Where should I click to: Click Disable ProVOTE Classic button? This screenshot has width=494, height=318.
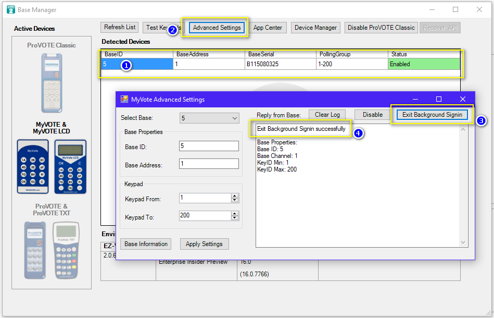[x=381, y=28]
